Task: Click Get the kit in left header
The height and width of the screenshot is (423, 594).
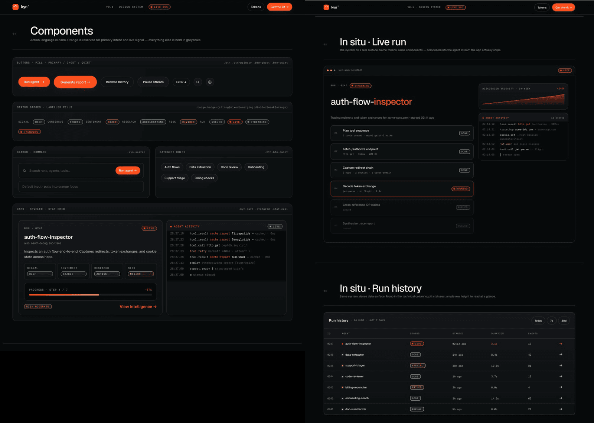Action: pos(280,7)
